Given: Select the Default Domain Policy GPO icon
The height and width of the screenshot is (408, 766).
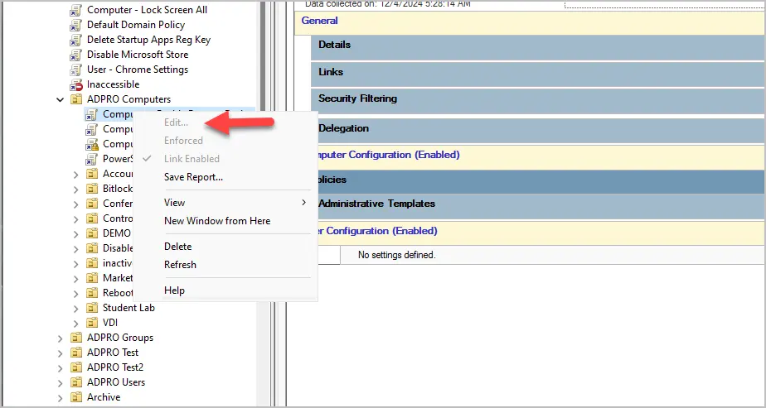Looking at the screenshot, I should coord(75,25).
